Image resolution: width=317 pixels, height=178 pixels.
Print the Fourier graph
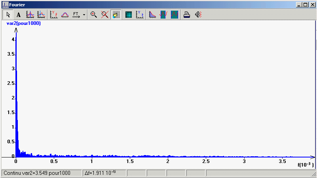click(x=187, y=15)
